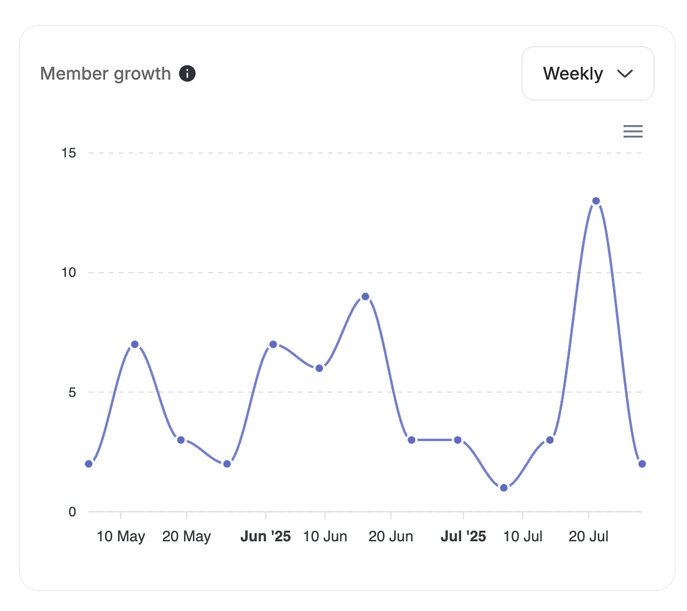Click the 15 gridline label on the y-axis
The image size is (687, 611).
click(x=70, y=152)
